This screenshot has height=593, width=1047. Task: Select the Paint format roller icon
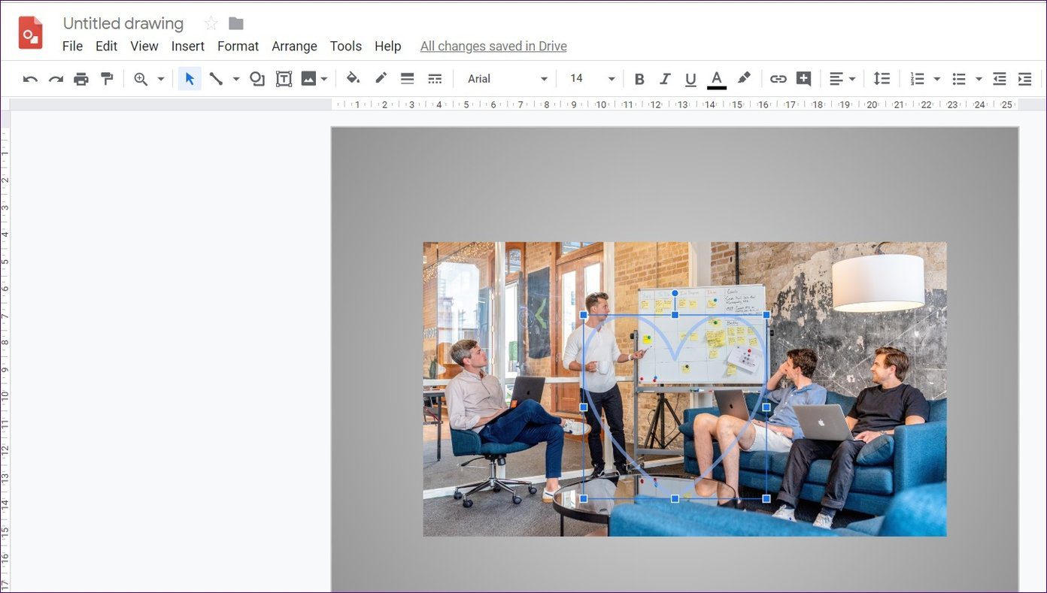[107, 79]
